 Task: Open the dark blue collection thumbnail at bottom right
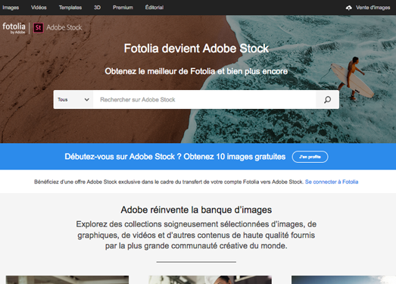click(x=344, y=279)
